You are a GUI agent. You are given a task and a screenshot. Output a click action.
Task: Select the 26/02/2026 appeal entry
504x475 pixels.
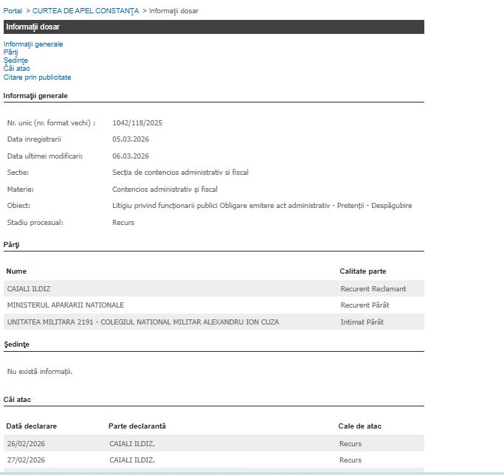point(26,444)
